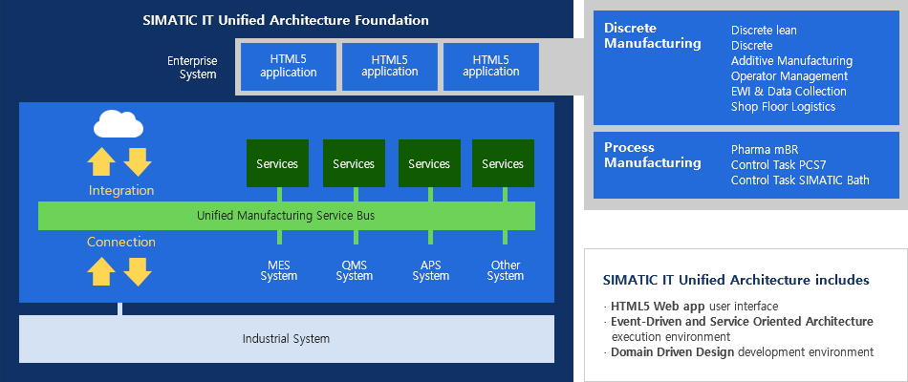Screen dimensions: 908x382
Task: Select the Unified Manufacturing Service Bus bar
Action: (x=287, y=216)
